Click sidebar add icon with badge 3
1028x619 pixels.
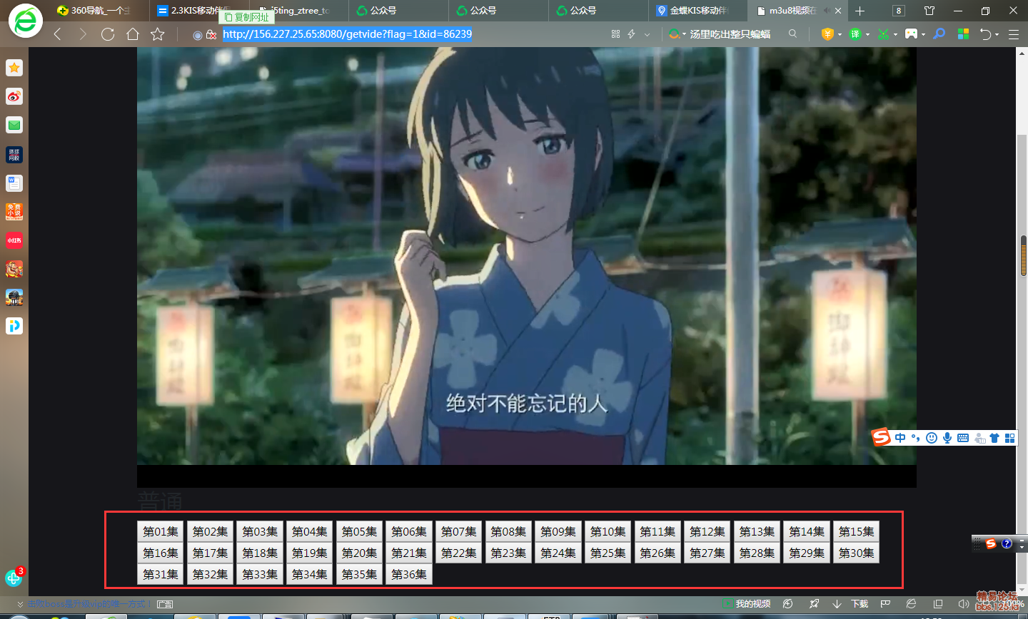pos(14,576)
